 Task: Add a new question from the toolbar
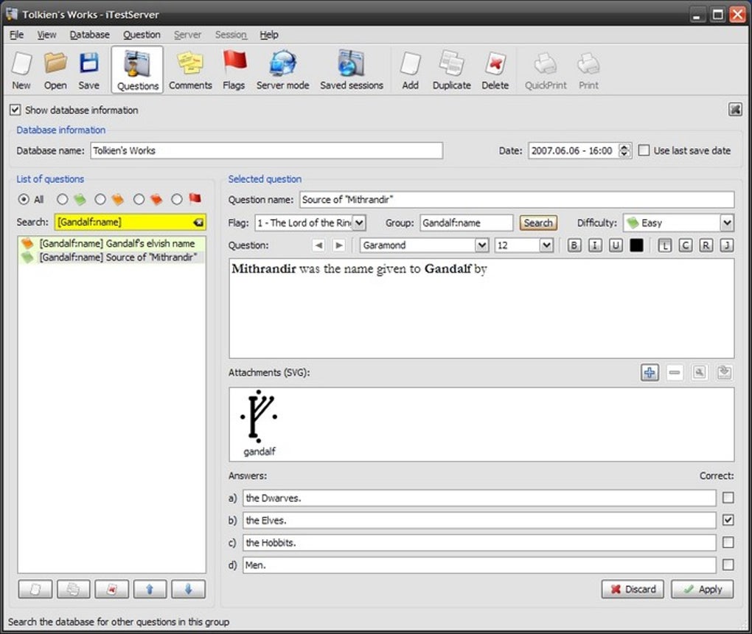coord(410,70)
